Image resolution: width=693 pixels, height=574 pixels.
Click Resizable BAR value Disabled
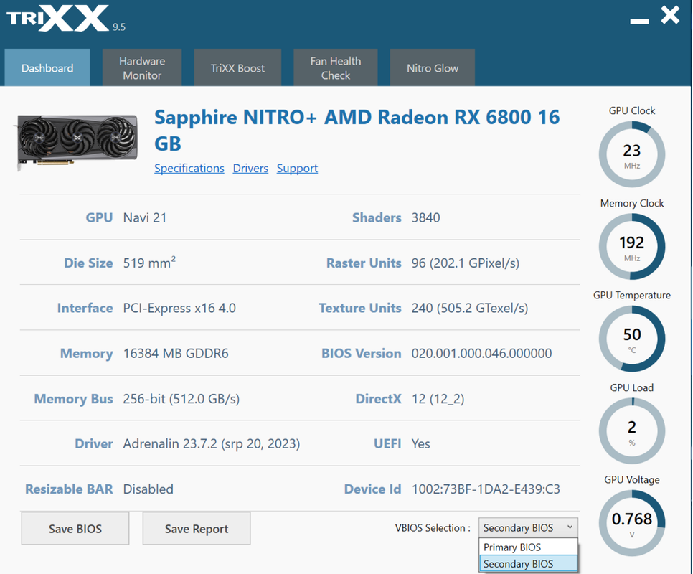[148, 489]
